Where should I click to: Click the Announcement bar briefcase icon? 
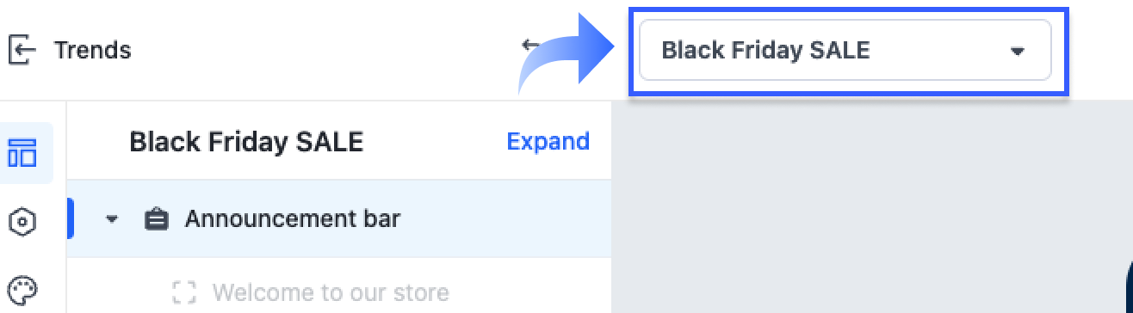pos(156,218)
